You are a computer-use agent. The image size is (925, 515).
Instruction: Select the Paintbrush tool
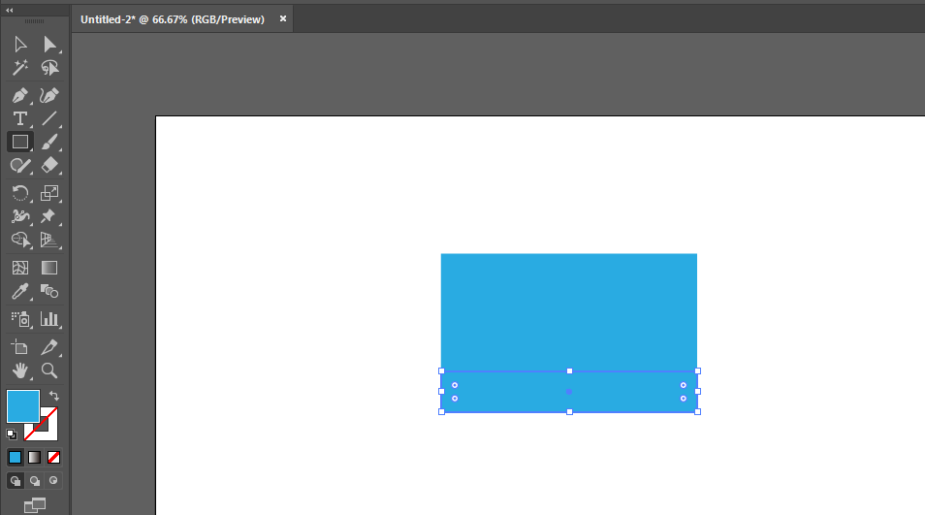[x=49, y=143]
